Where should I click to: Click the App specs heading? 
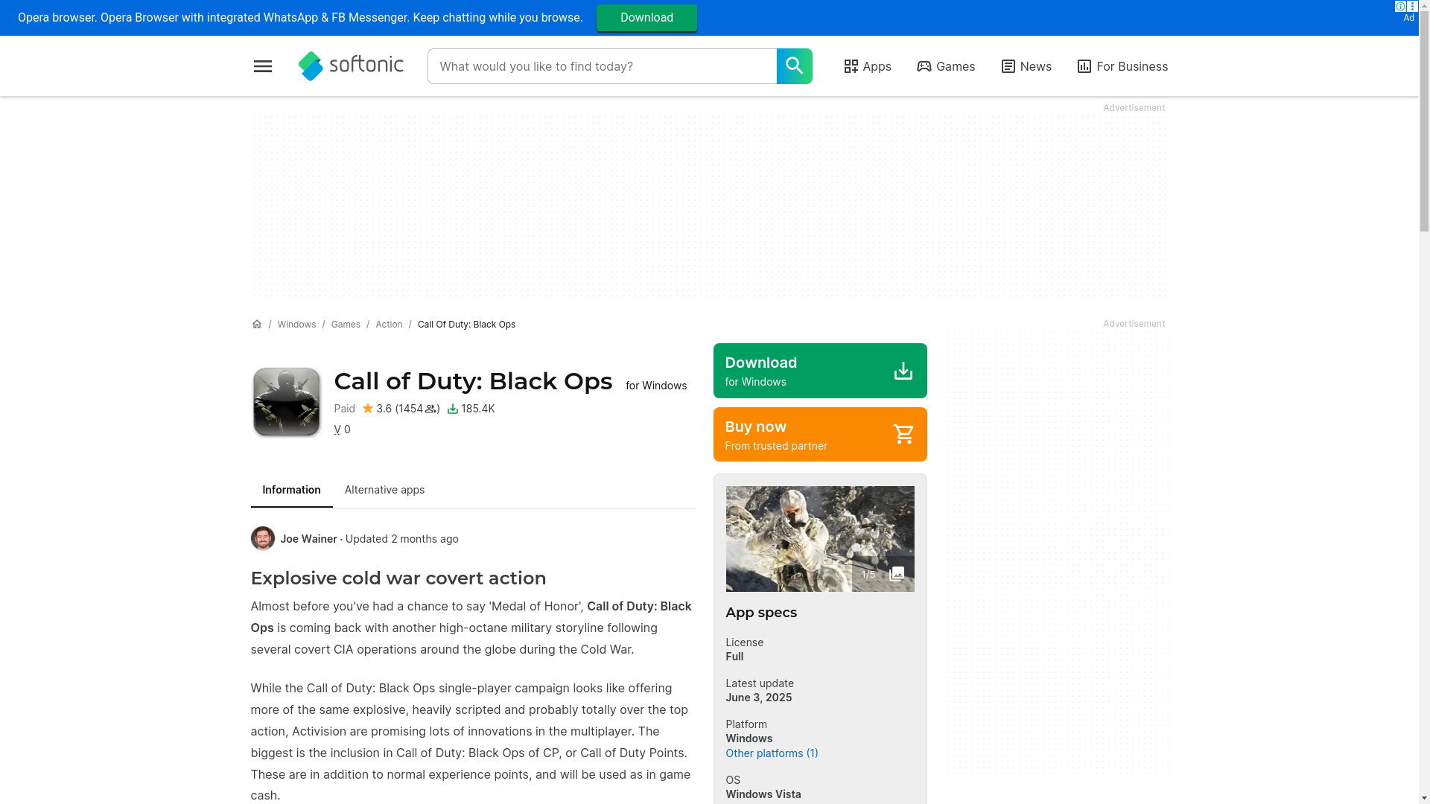coord(760,613)
